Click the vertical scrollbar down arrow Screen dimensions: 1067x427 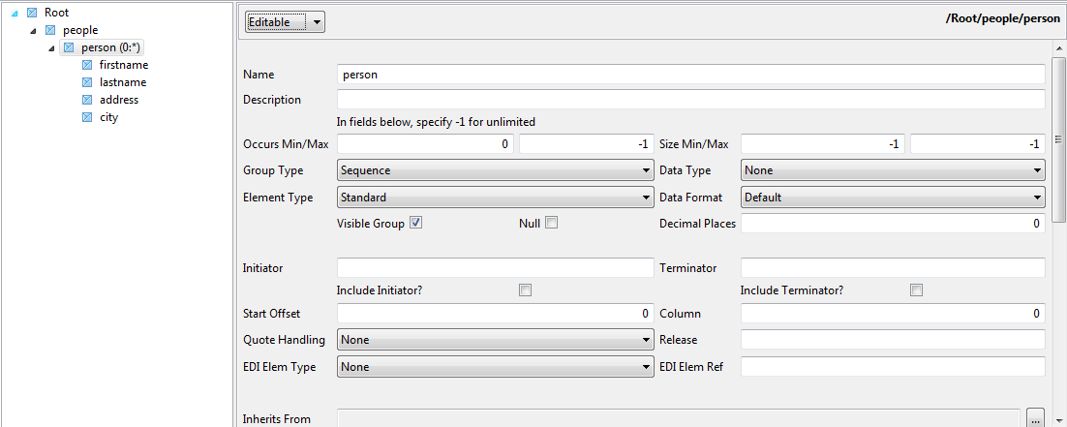(x=1059, y=420)
